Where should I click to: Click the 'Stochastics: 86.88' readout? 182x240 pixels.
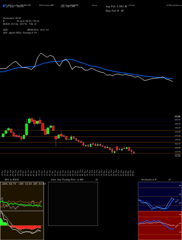pos(12,18)
